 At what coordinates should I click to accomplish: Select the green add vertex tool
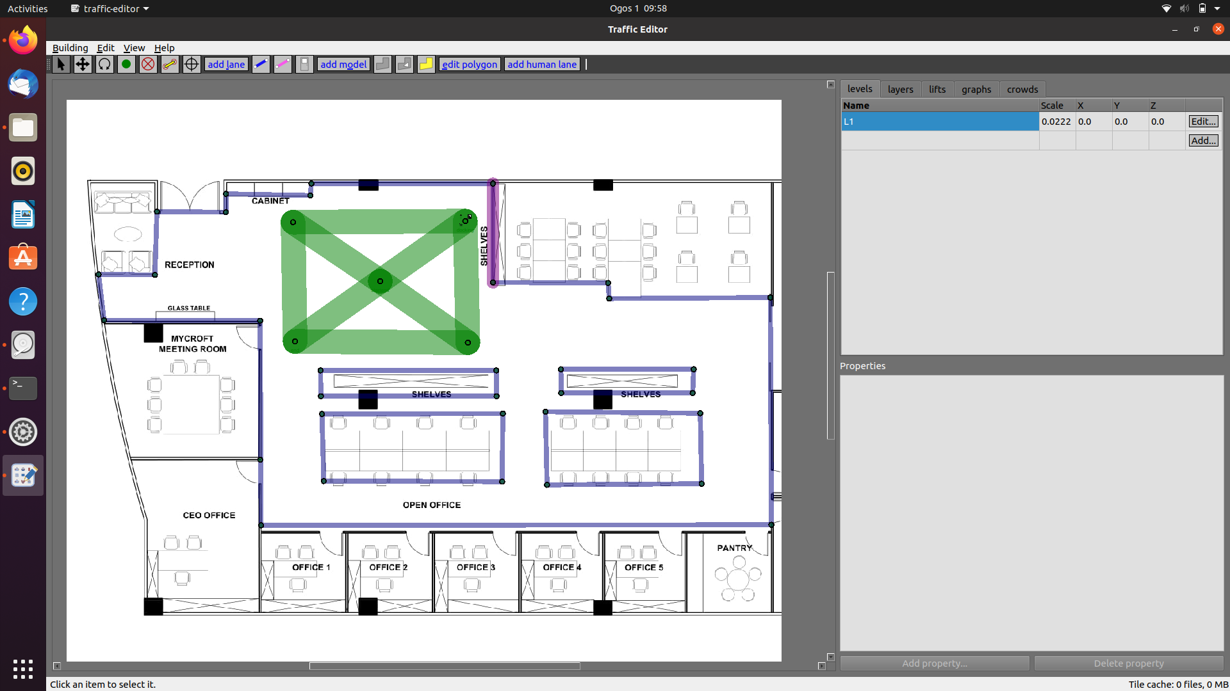pos(126,64)
